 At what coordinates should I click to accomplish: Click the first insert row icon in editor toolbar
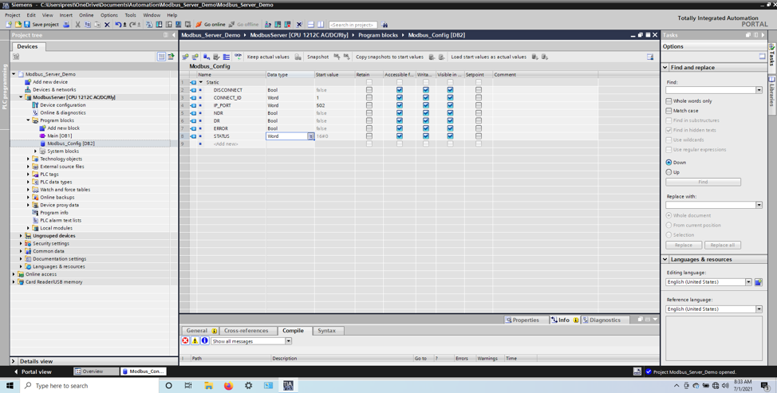[x=185, y=57]
